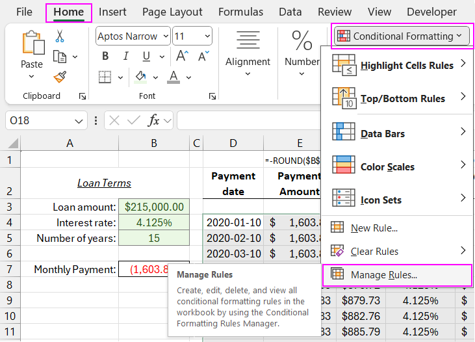This screenshot has width=475, height=342.
Task: Select column B header
Action: point(154,143)
